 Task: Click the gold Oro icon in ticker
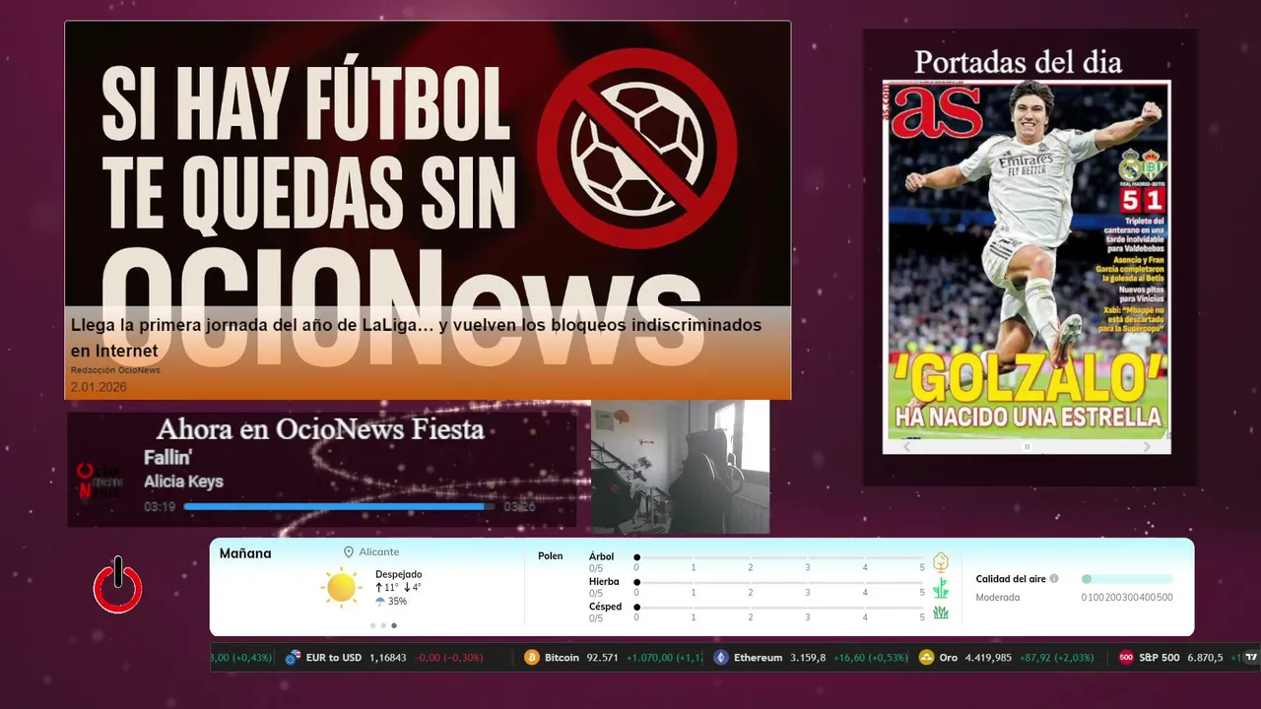[926, 658]
